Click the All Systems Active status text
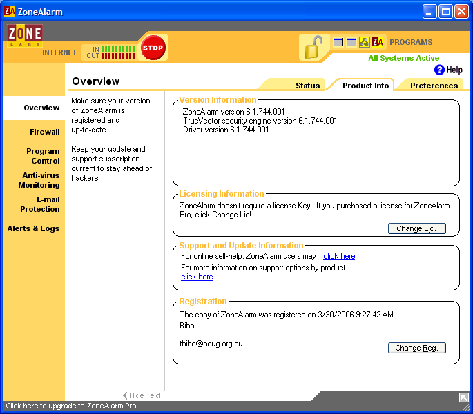Viewport: 473px width, 414px height. (404, 58)
